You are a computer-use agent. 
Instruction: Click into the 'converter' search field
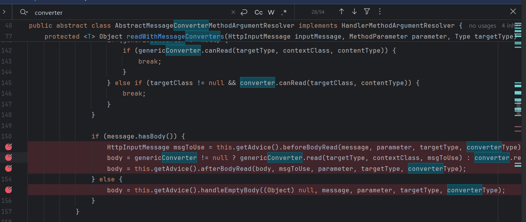pos(129,12)
